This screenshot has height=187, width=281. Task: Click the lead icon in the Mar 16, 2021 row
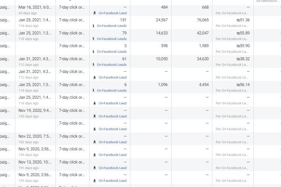point(95,13)
